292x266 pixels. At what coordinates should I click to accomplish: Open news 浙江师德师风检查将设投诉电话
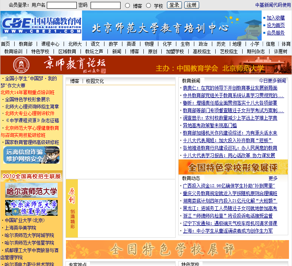click(228, 216)
